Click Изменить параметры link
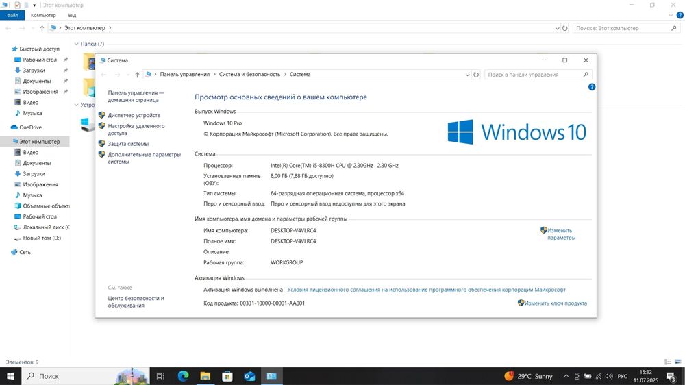The width and height of the screenshot is (685, 385). (x=561, y=234)
